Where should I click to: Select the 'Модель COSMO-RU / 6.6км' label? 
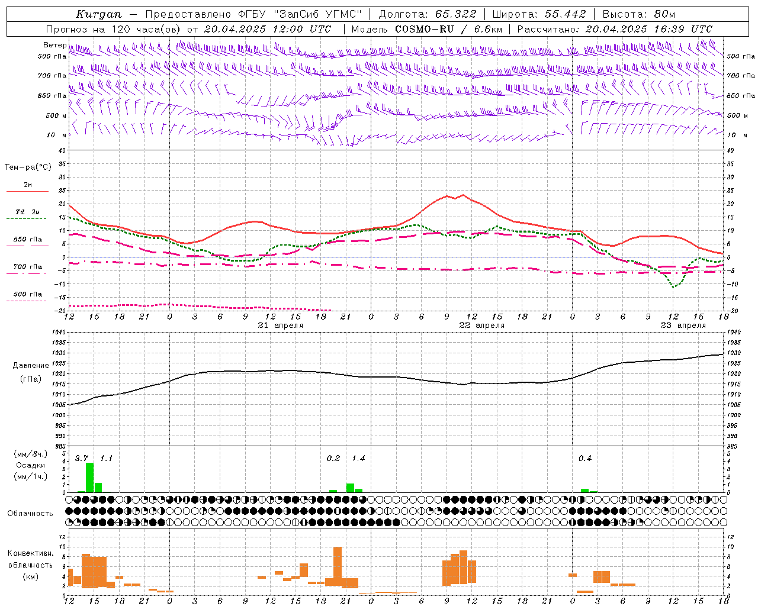pos(427,29)
